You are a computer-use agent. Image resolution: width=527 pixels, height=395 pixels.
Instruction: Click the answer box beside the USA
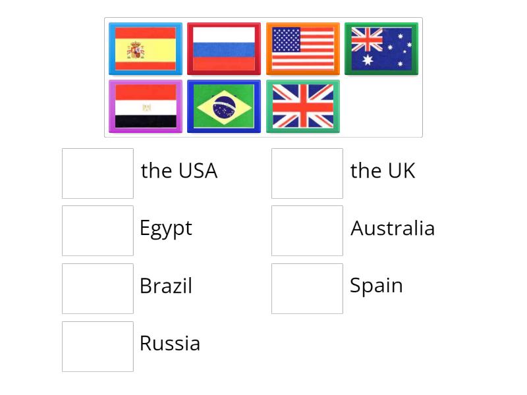point(97,172)
